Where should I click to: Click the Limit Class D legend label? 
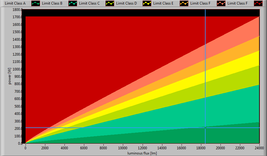pyautogui.click(x=126, y=3)
